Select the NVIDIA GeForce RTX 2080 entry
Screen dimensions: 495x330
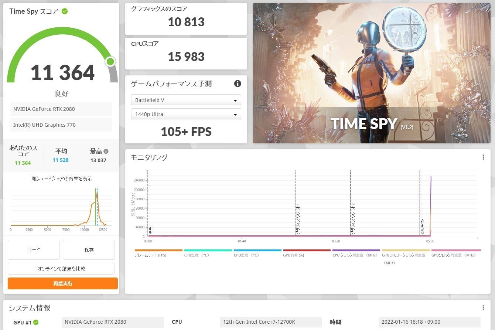coord(61,109)
